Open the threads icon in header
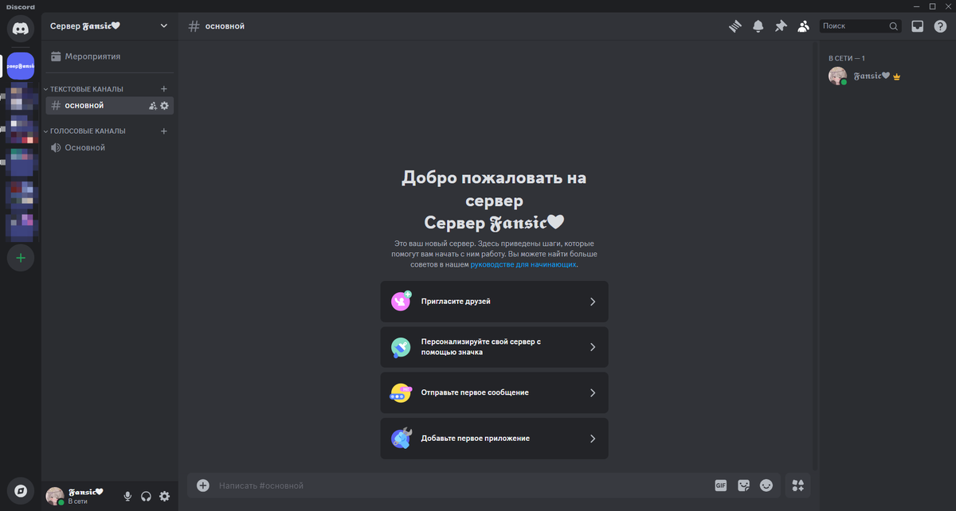 [735, 26]
